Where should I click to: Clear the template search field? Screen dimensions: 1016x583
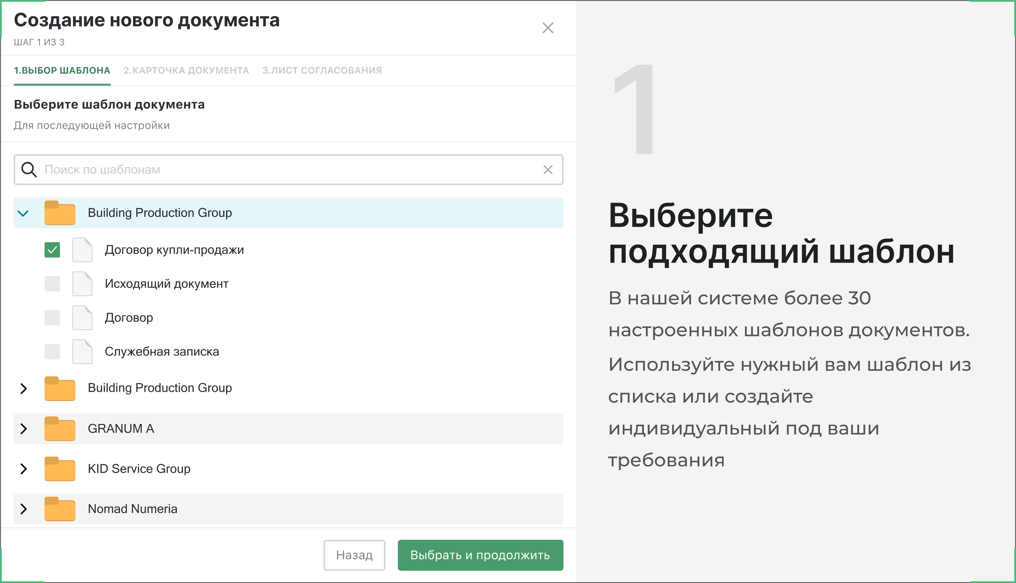pos(548,170)
